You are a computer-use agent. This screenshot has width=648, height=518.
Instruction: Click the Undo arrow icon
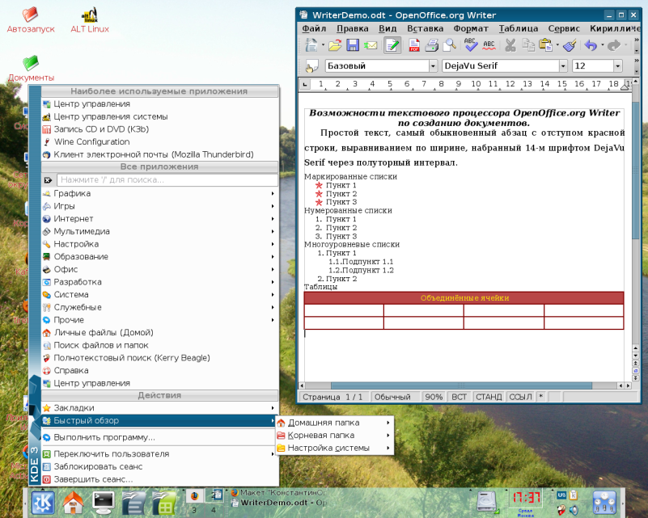pos(589,45)
